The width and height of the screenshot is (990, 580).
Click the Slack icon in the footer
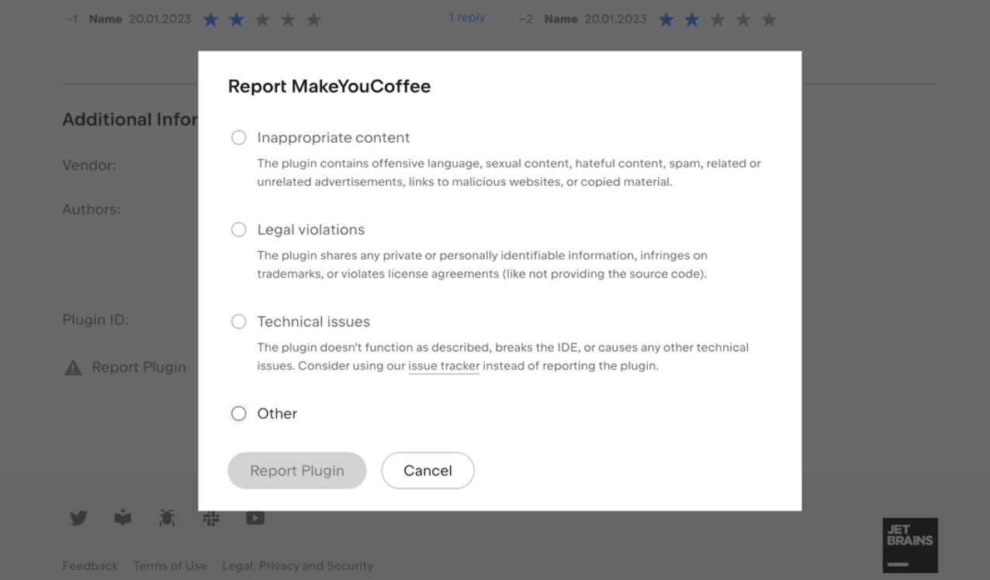pyautogui.click(x=211, y=518)
